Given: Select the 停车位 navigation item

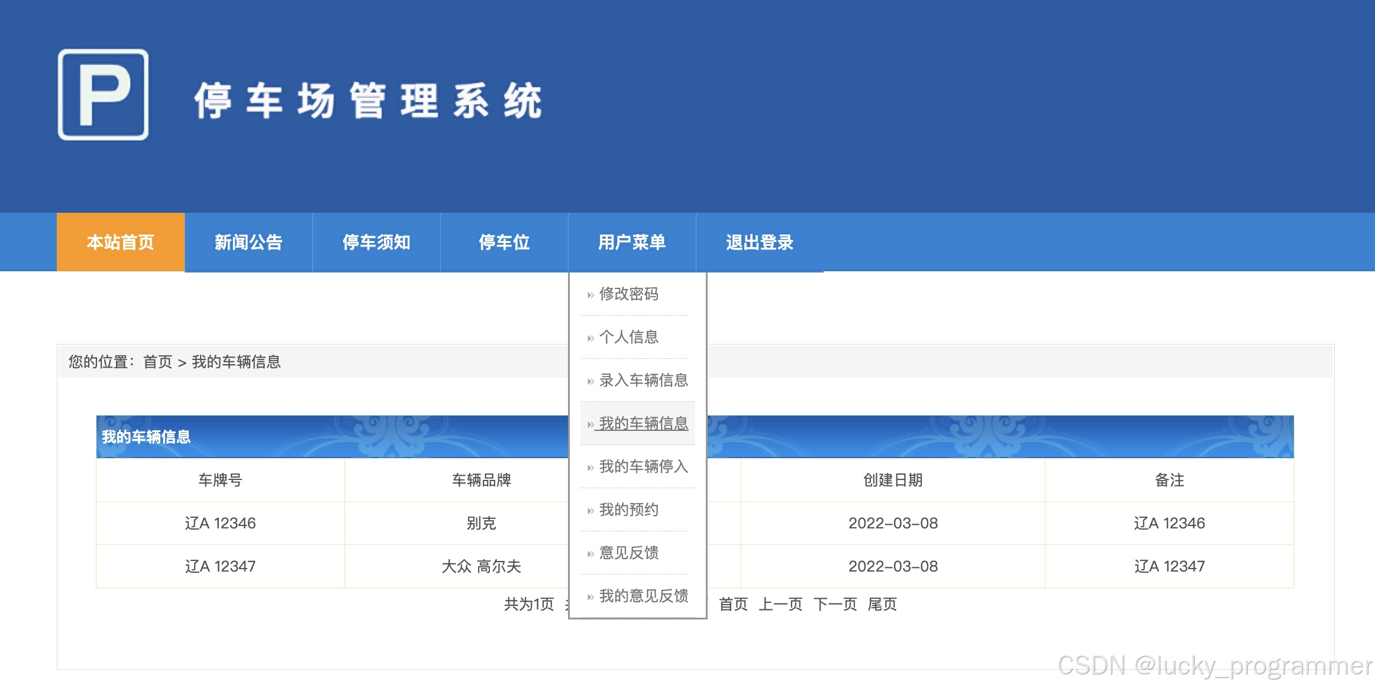Looking at the screenshot, I should pos(504,242).
